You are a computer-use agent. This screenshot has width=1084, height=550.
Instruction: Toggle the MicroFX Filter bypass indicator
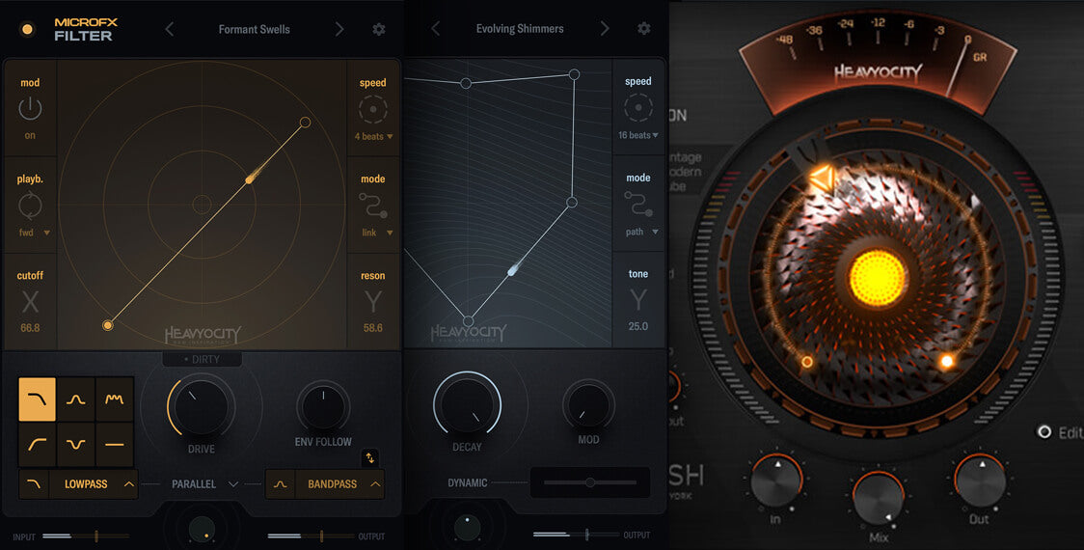[x=27, y=29]
